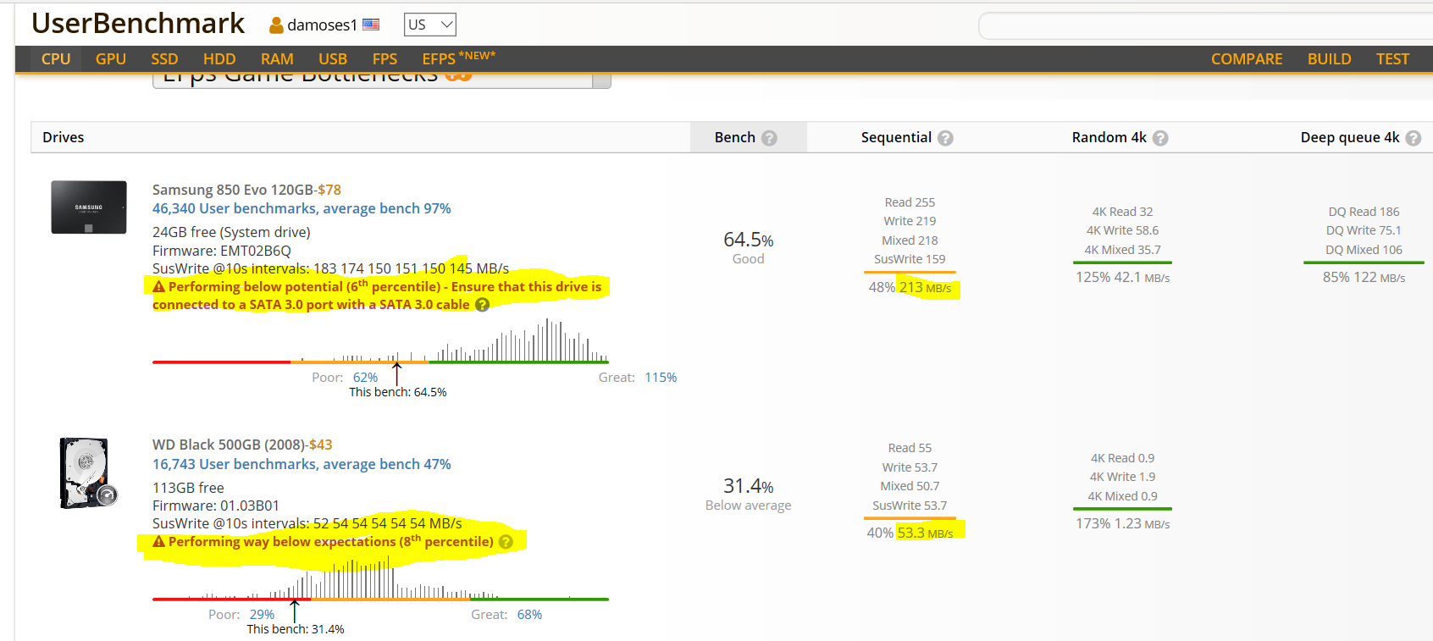
Task: Go to the HDD section
Action: coord(219,59)
